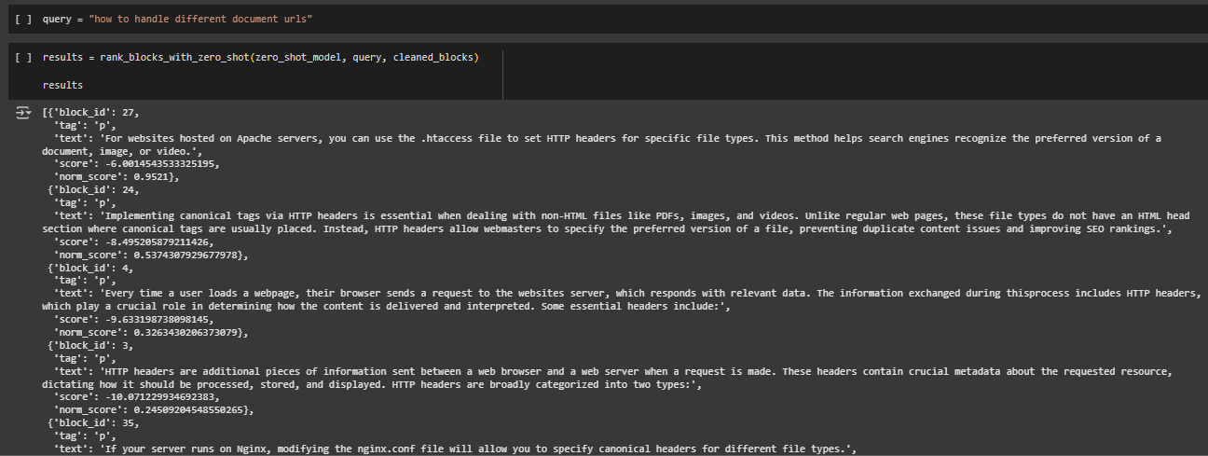Select the 'block_id': 27 output line

92,112
